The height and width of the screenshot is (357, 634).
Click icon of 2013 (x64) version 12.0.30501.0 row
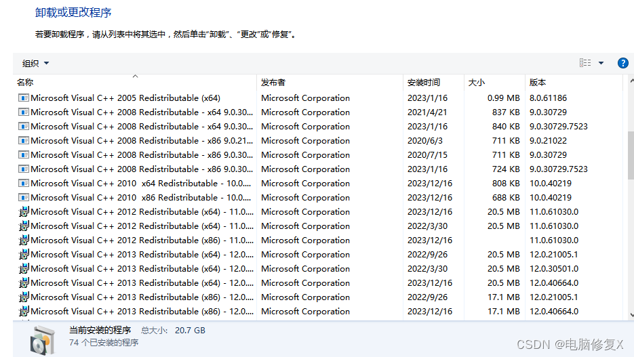point(24,268)
